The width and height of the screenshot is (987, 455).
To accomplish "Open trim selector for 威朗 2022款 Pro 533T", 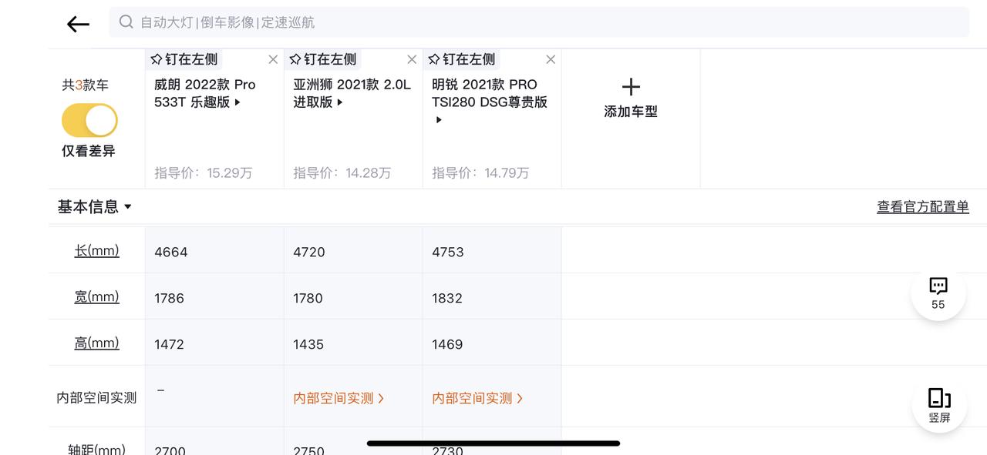I will pyautogui.click(x=205, y=93).
